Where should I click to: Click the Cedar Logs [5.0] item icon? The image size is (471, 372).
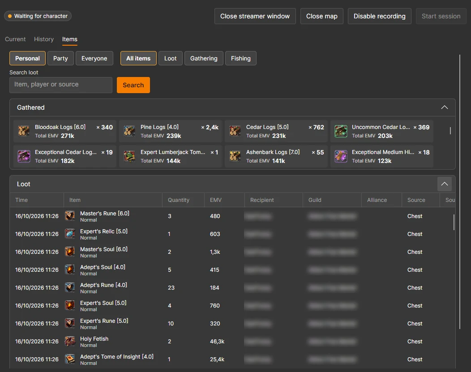coord(235,131)
